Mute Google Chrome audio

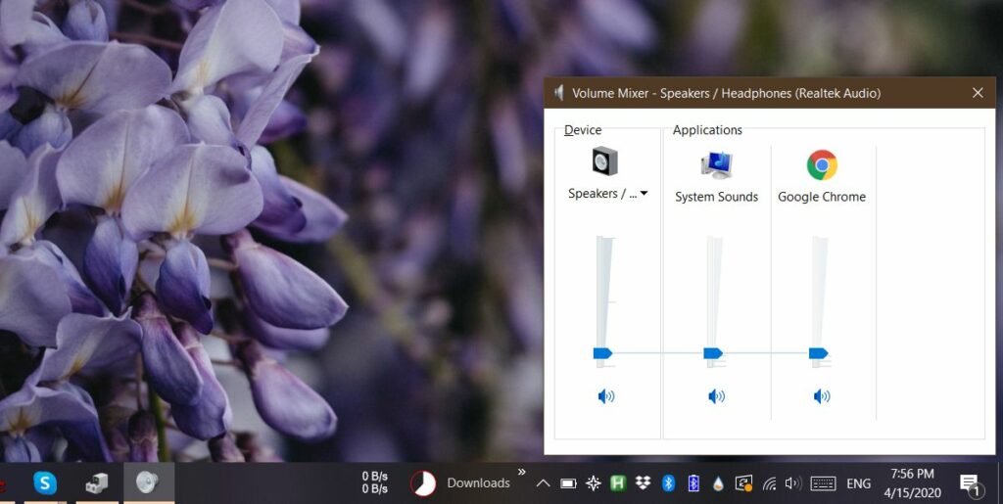point(822,396)
